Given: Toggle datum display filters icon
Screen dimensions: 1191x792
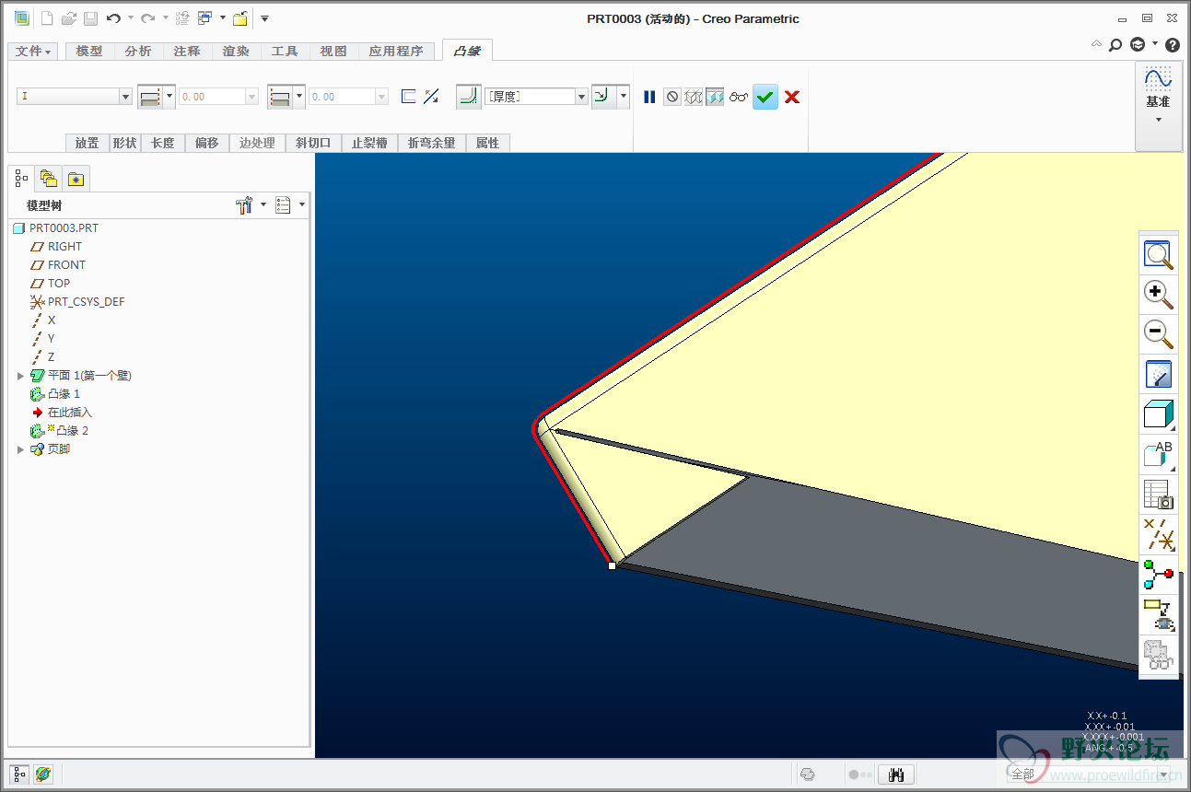Looking at the screenshot, I should point(1158,533).
